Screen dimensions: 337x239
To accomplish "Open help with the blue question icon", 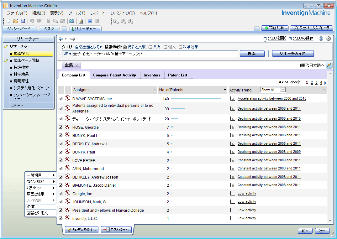I will click(90, 21).
